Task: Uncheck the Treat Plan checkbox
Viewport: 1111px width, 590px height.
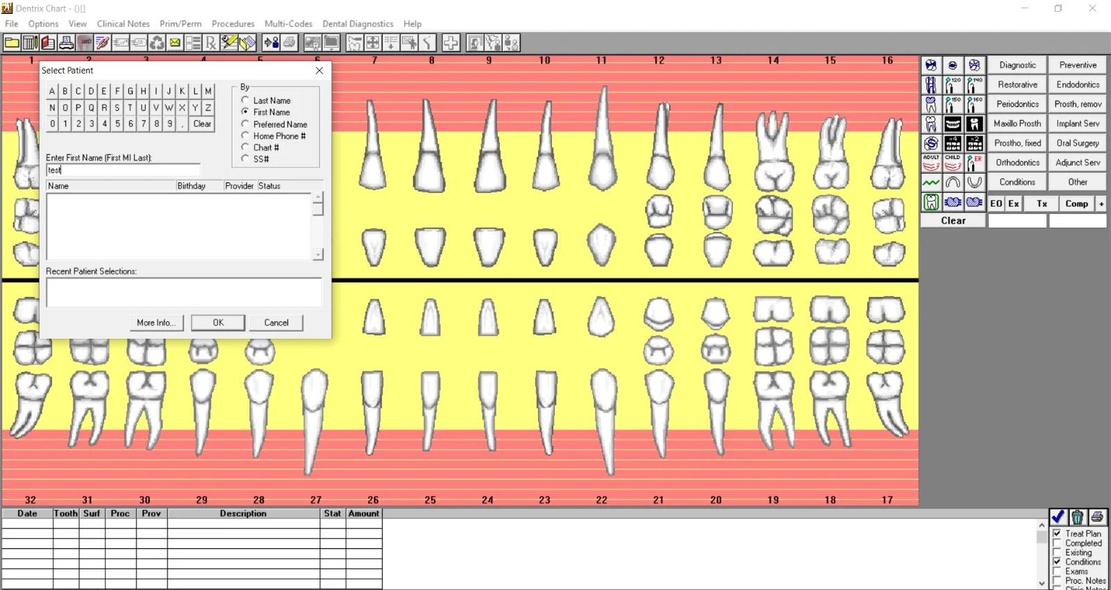Action: point(1057,534)
